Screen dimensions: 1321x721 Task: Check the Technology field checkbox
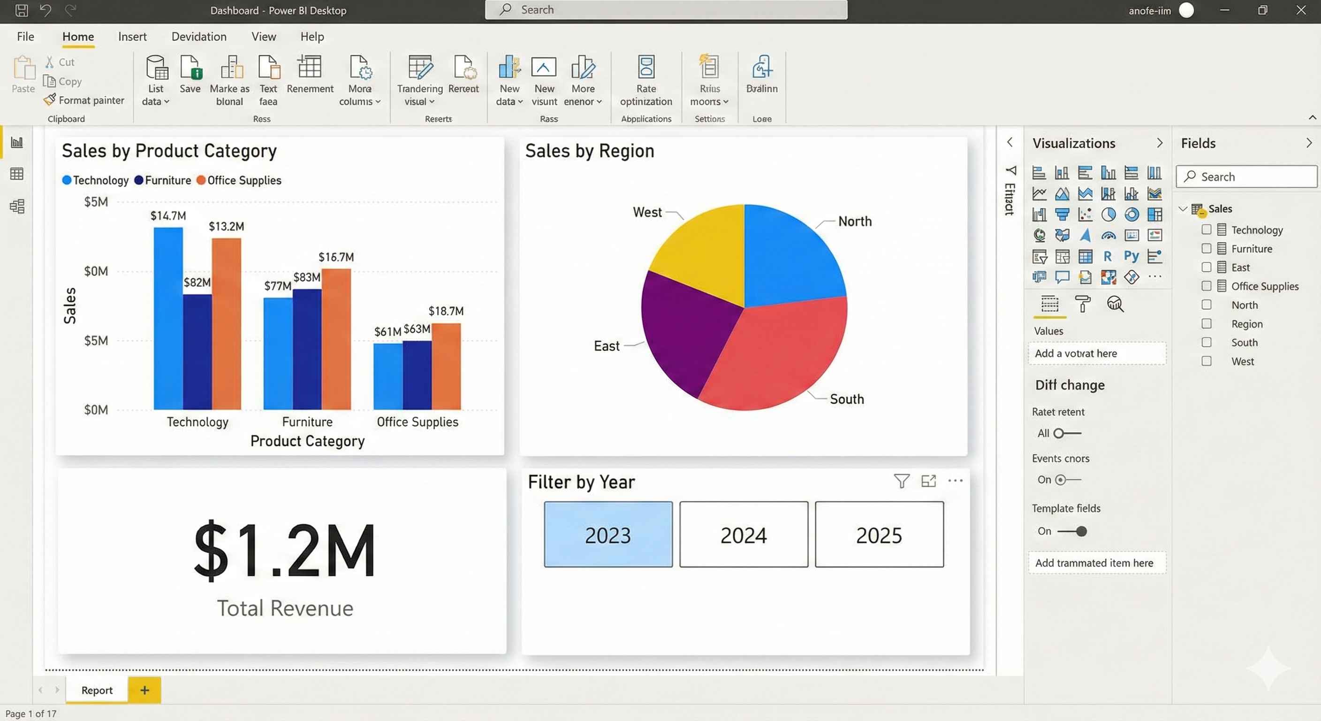click(x=1206, y=230)
